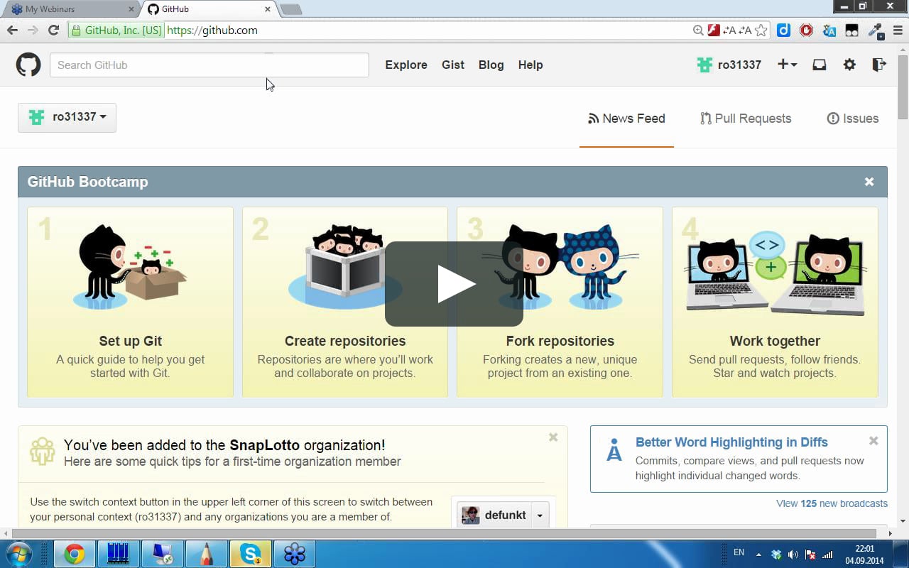The width and height of the screenshot is (909, 568).
Task: Click the blue 'd' extension icon
Action: point(783,30)
